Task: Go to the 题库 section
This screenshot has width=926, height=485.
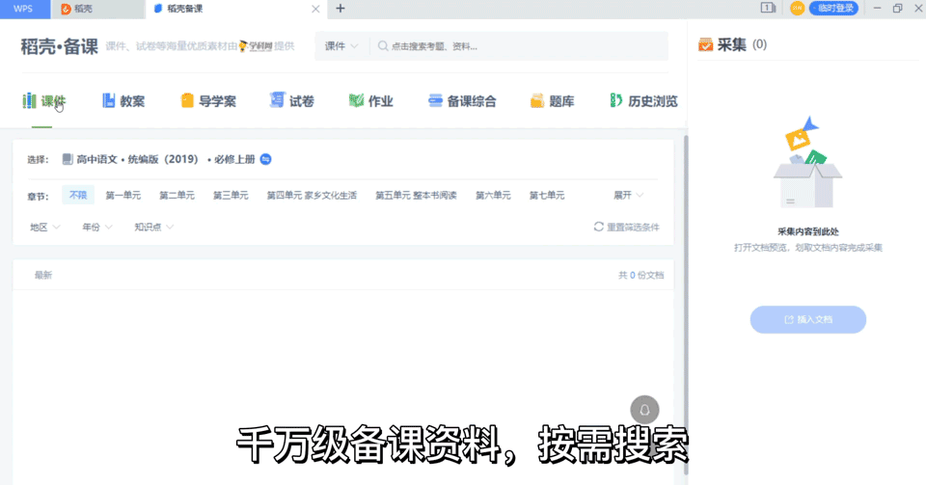Action: tap(552, 101)
